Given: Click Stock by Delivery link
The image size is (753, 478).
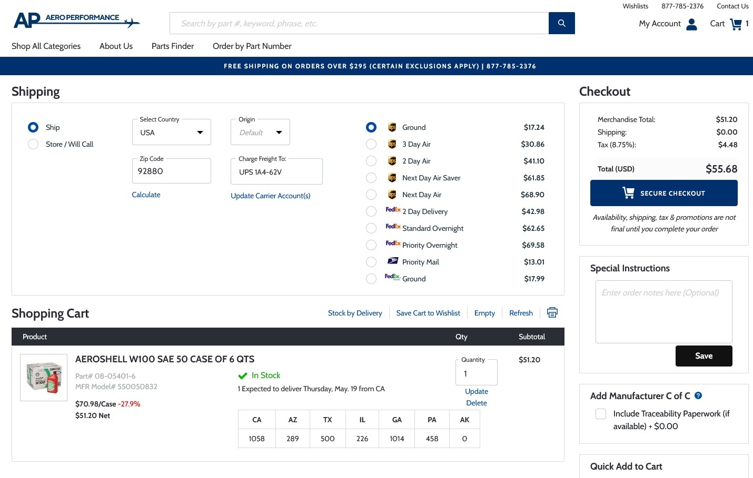Looking at the screenshot, I should 355,313.
